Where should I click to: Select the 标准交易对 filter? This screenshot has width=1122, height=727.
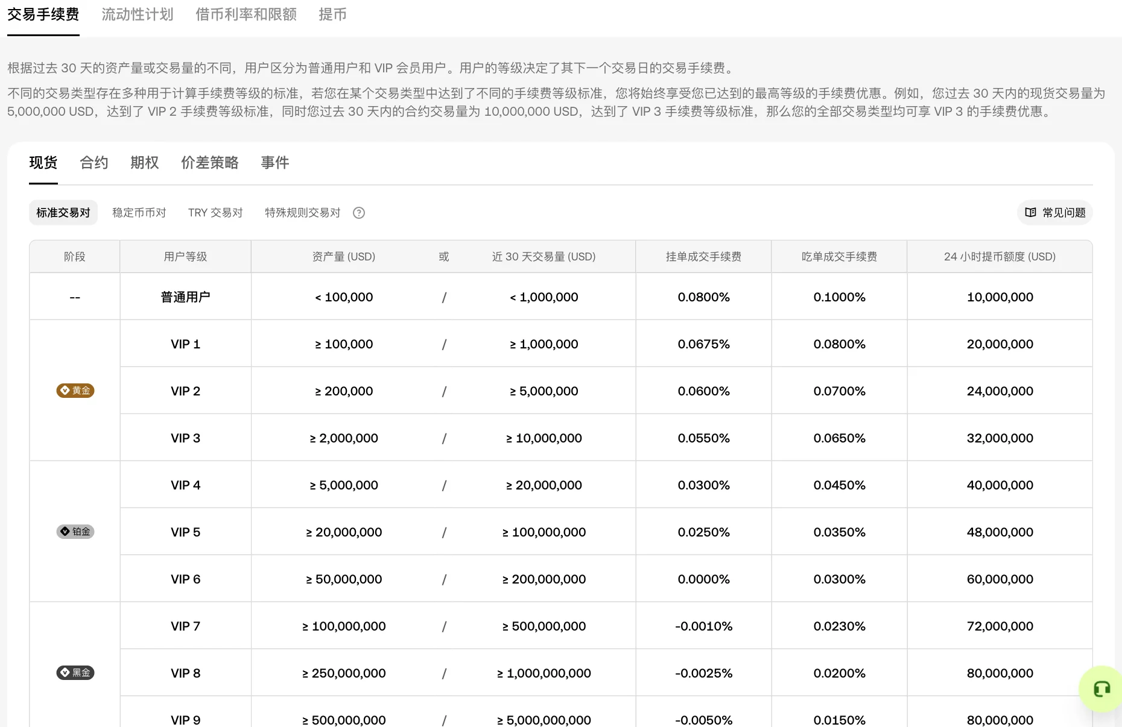tap(63, 213)
